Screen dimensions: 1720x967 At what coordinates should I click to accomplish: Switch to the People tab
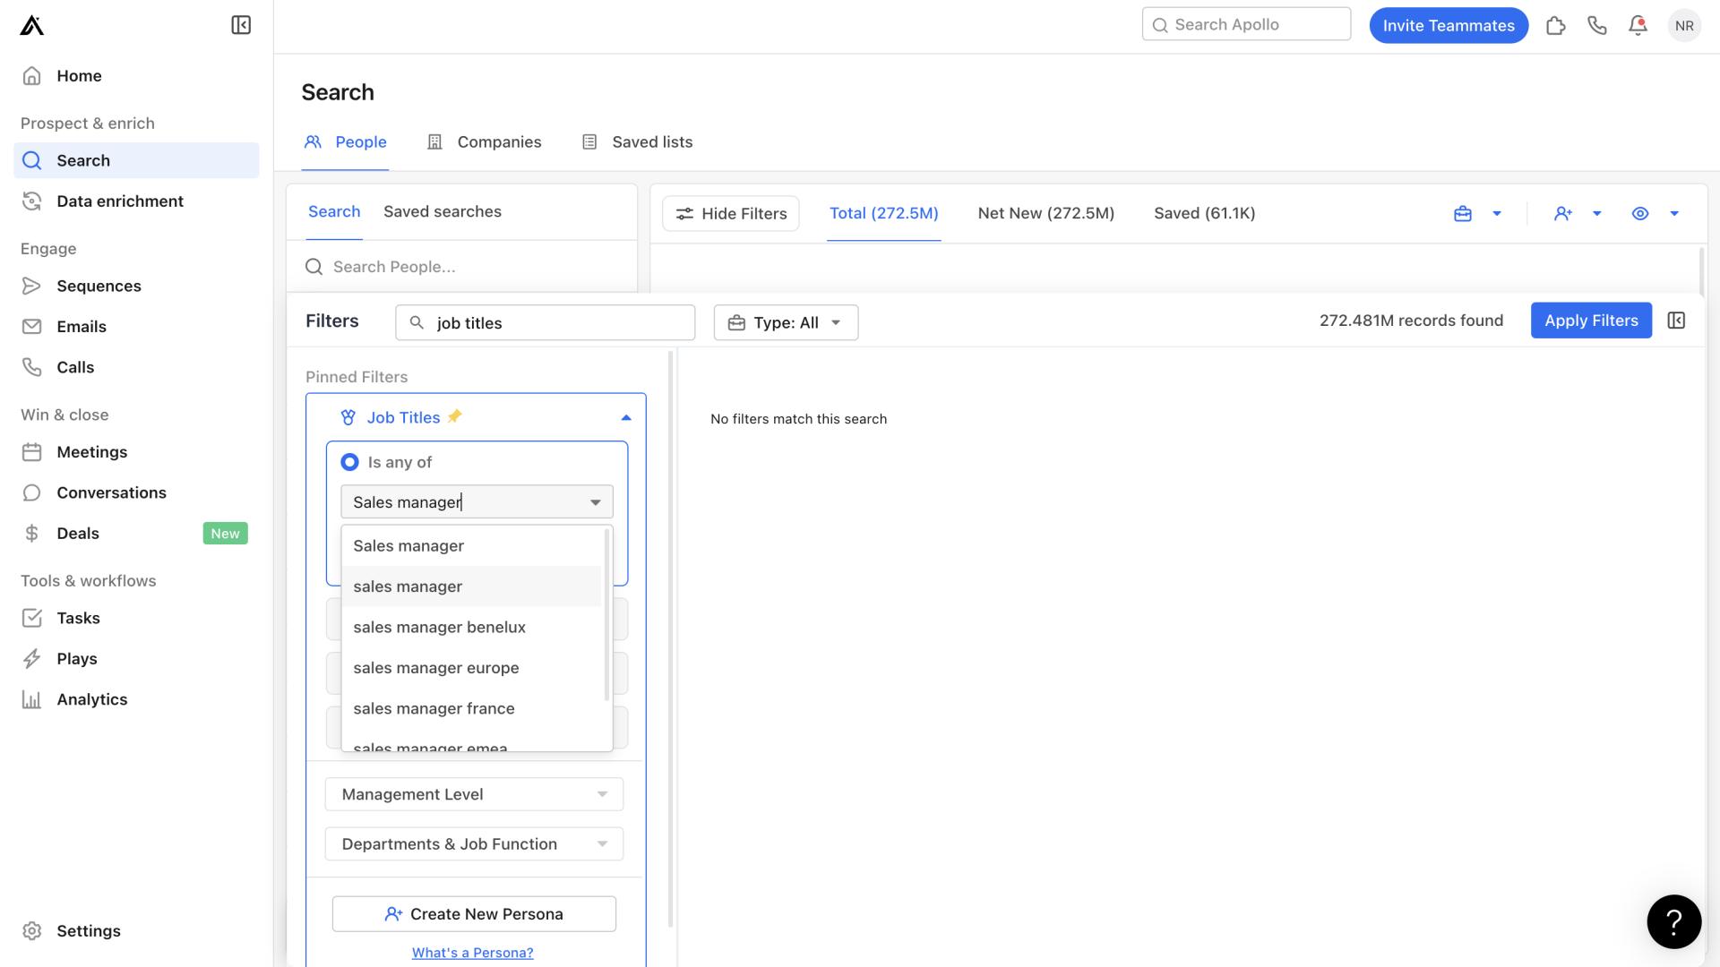(346, 142)
